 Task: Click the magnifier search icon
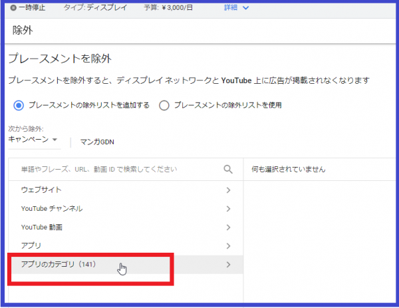coord(228,170)
